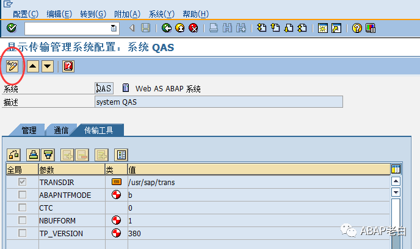The image size is (420, 249).
Task: Click the yellow Exit arrow icon
Action: pos(180,28)
